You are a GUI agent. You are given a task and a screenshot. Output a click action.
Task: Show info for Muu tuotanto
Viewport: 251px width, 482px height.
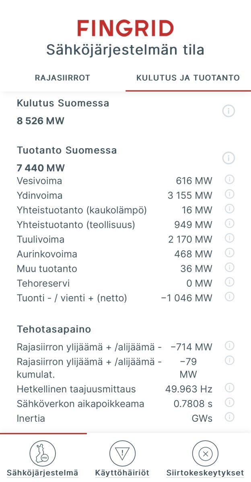229,268
